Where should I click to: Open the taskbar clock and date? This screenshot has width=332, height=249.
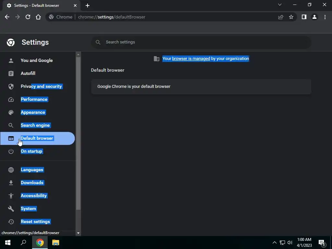coord(304,243)
